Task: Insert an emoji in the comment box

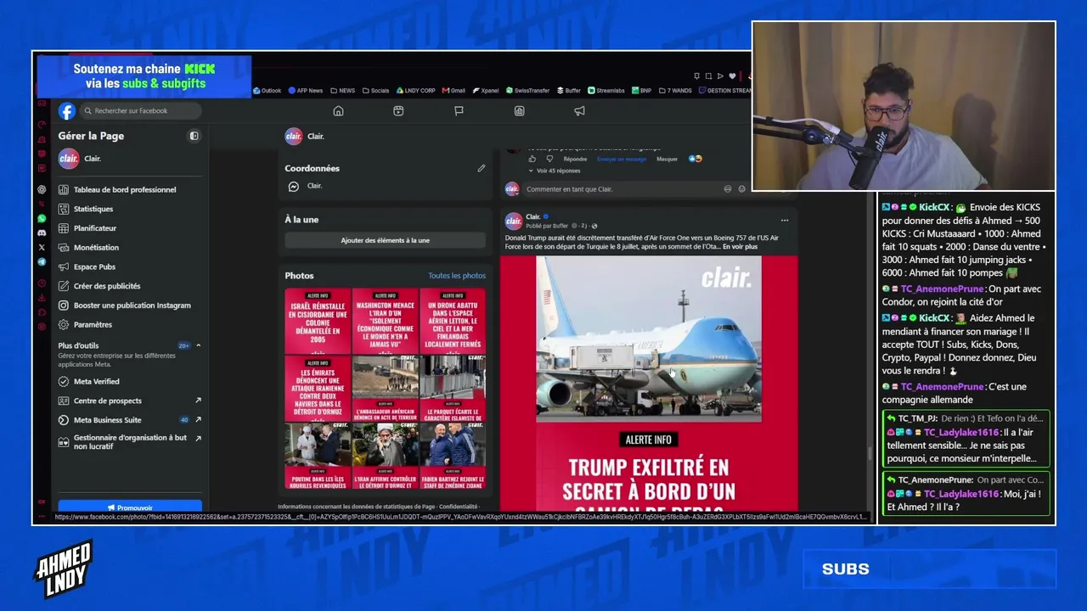Action: coord(741,189)
